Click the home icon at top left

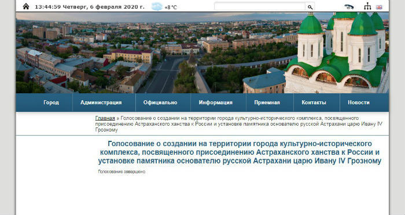[x=26, y=6]
